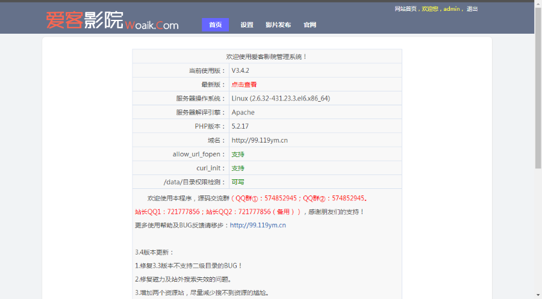Viewport: 542px width, 299px height.
Task: Click the 爱客影院 Woaik.Com logo
Action: click(x=113, y=20)
